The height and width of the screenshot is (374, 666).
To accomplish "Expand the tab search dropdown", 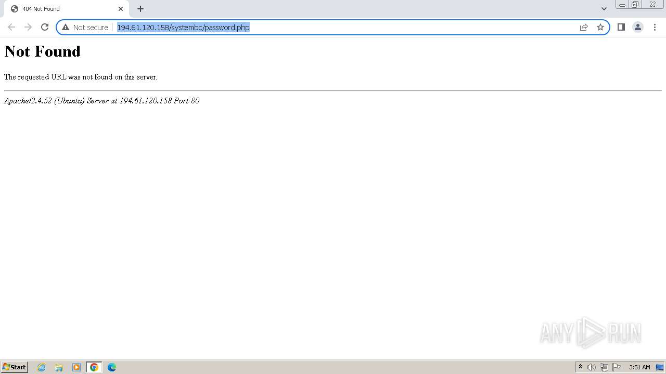I will (604, 9).
